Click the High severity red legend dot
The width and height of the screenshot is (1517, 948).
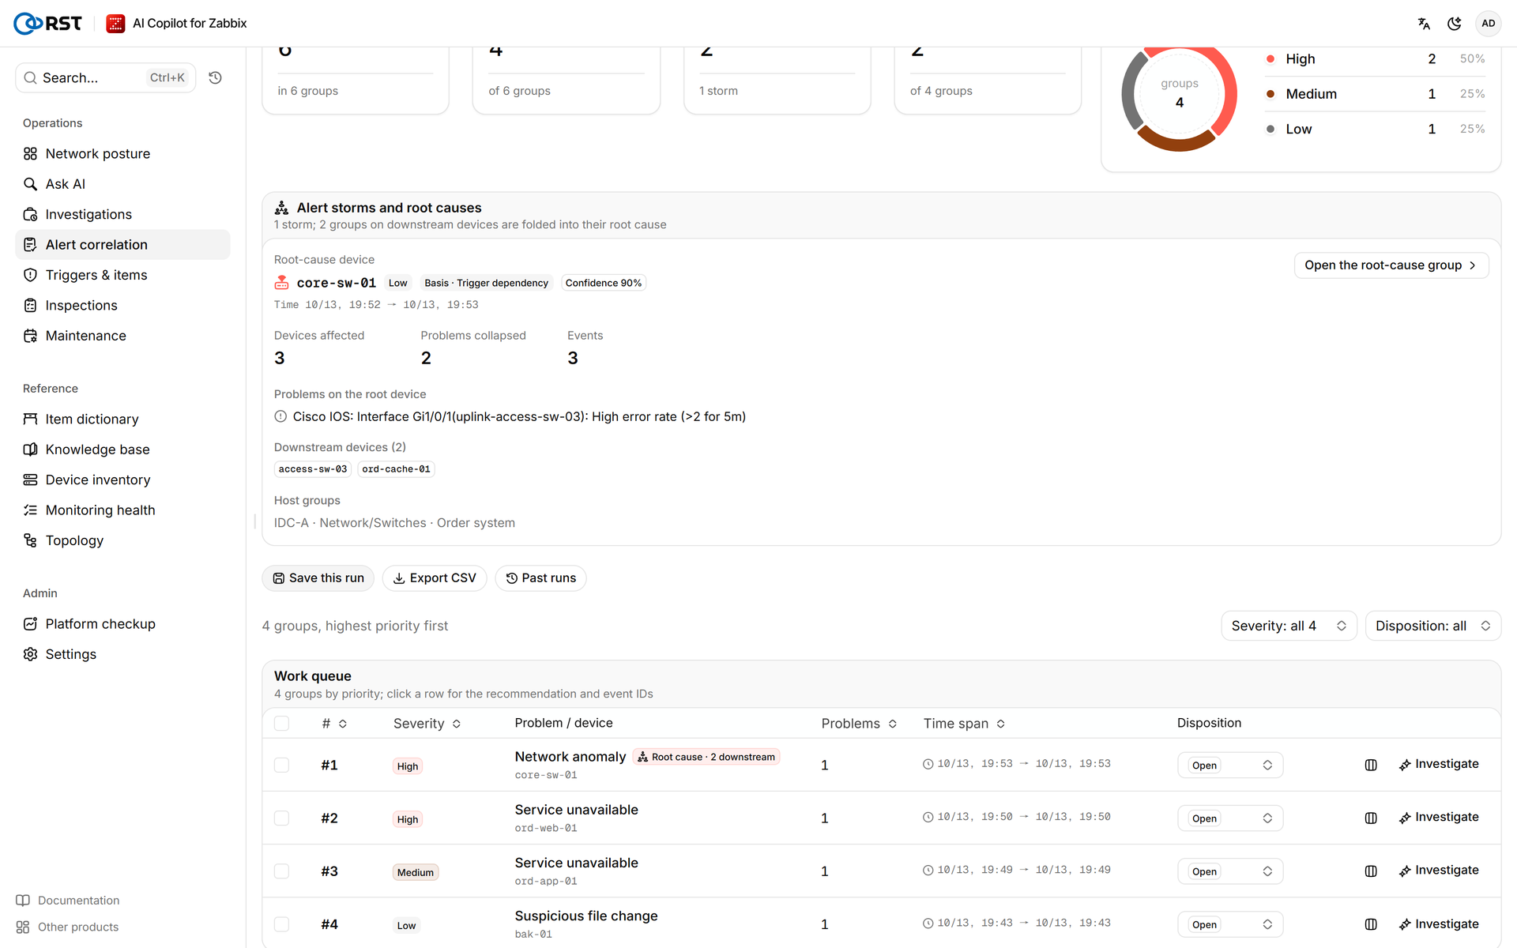point(1270,59)
